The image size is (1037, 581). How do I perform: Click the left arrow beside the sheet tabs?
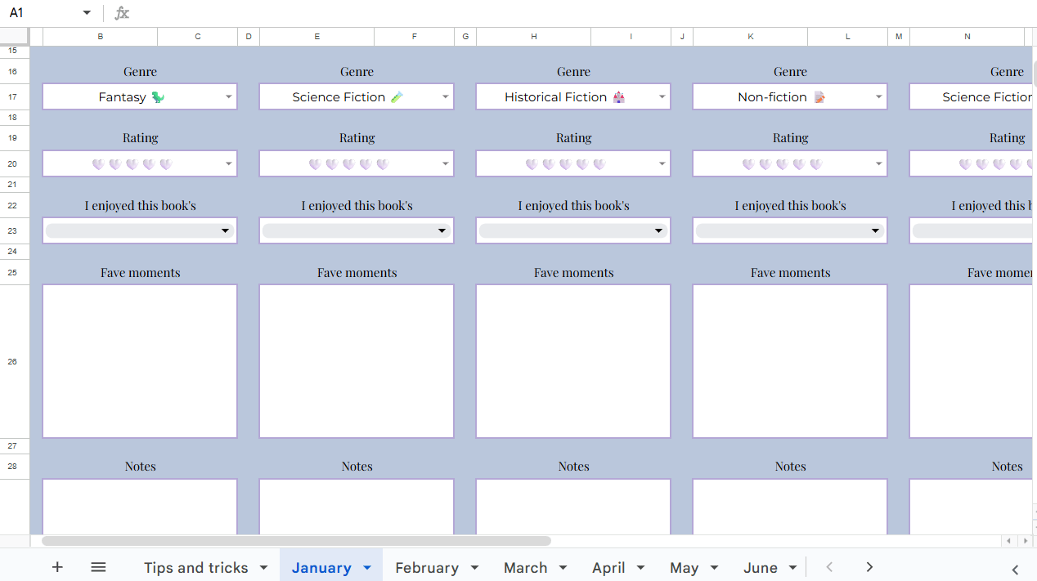coord(829,566)
